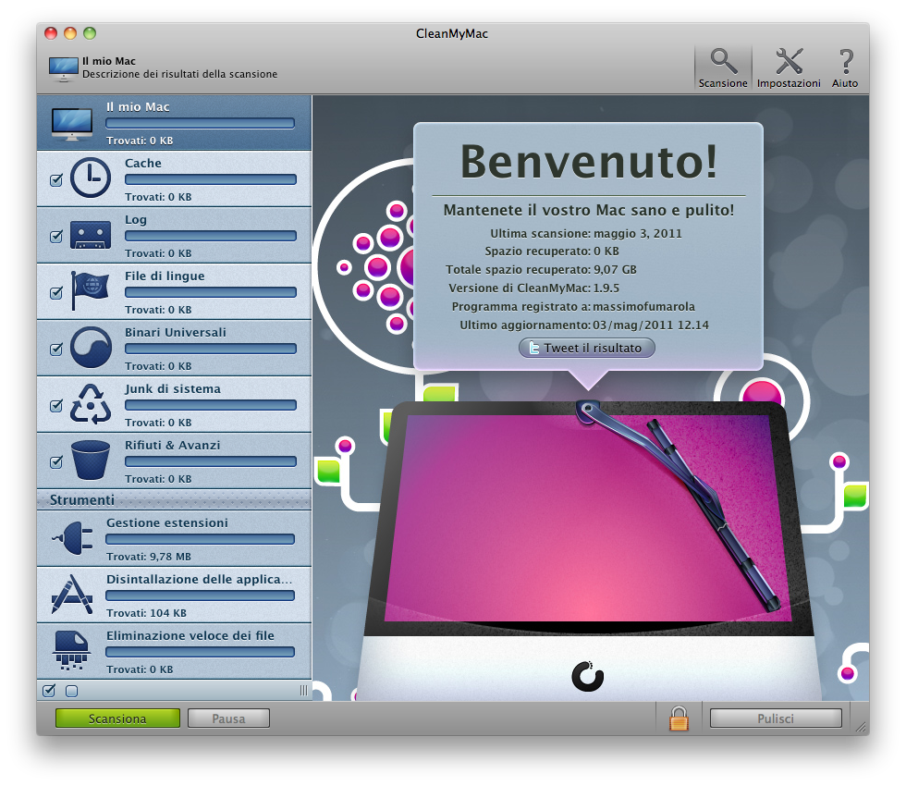Screen dimensions: 906x786
Task: Click the Junk di sistema recycle icon
Action: (91, 404)
